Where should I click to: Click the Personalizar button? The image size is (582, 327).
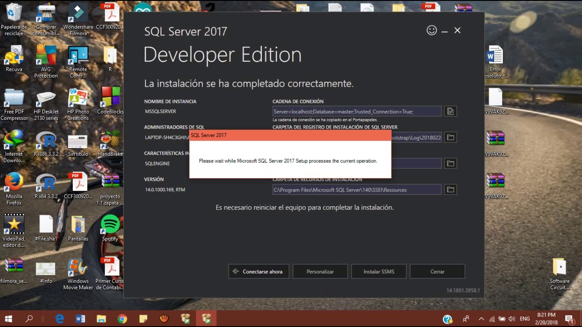[320, 272]
